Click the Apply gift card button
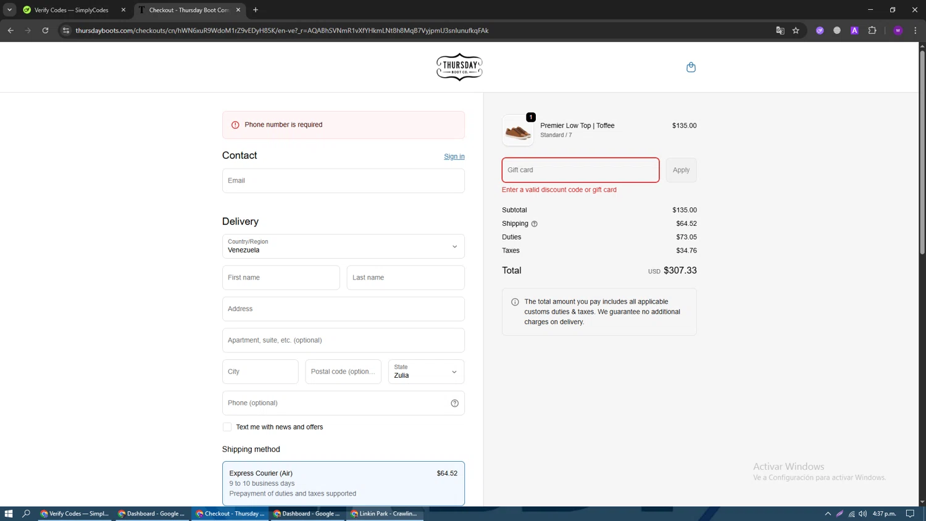Image resolution: width=926 pixels, height=521 pixels. coord(681,170)
